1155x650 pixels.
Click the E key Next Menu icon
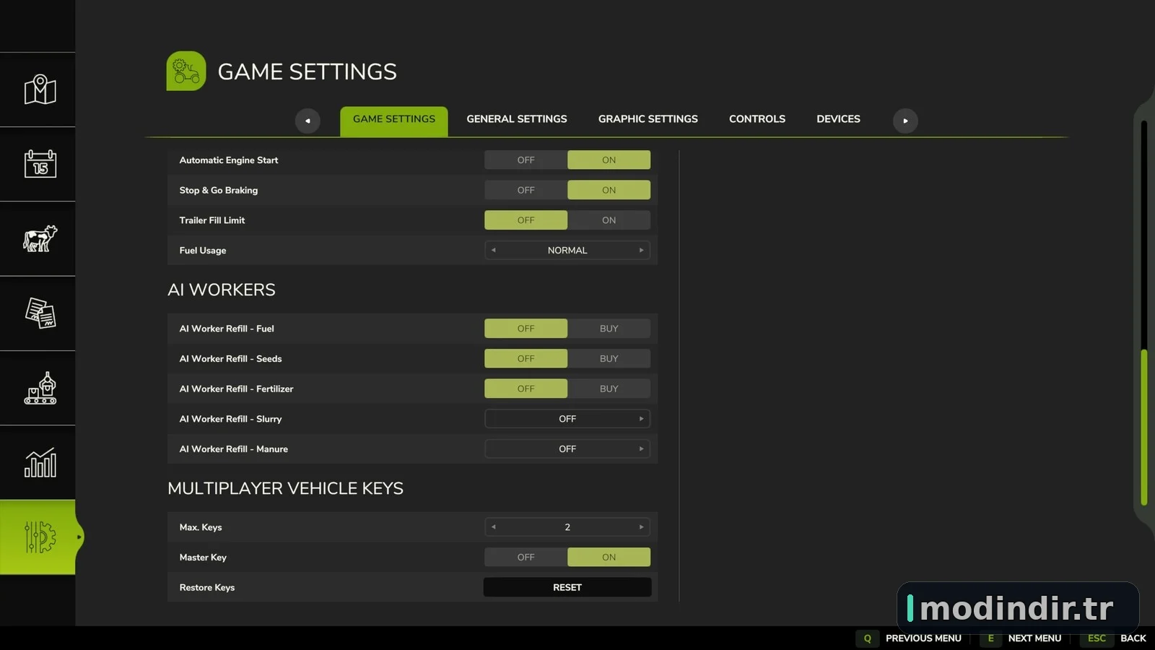(x=990, y=638)
